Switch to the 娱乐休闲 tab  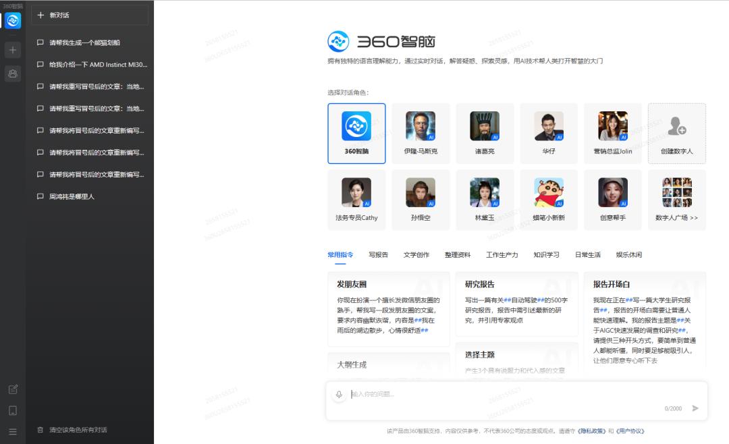(x=628, y=254)
